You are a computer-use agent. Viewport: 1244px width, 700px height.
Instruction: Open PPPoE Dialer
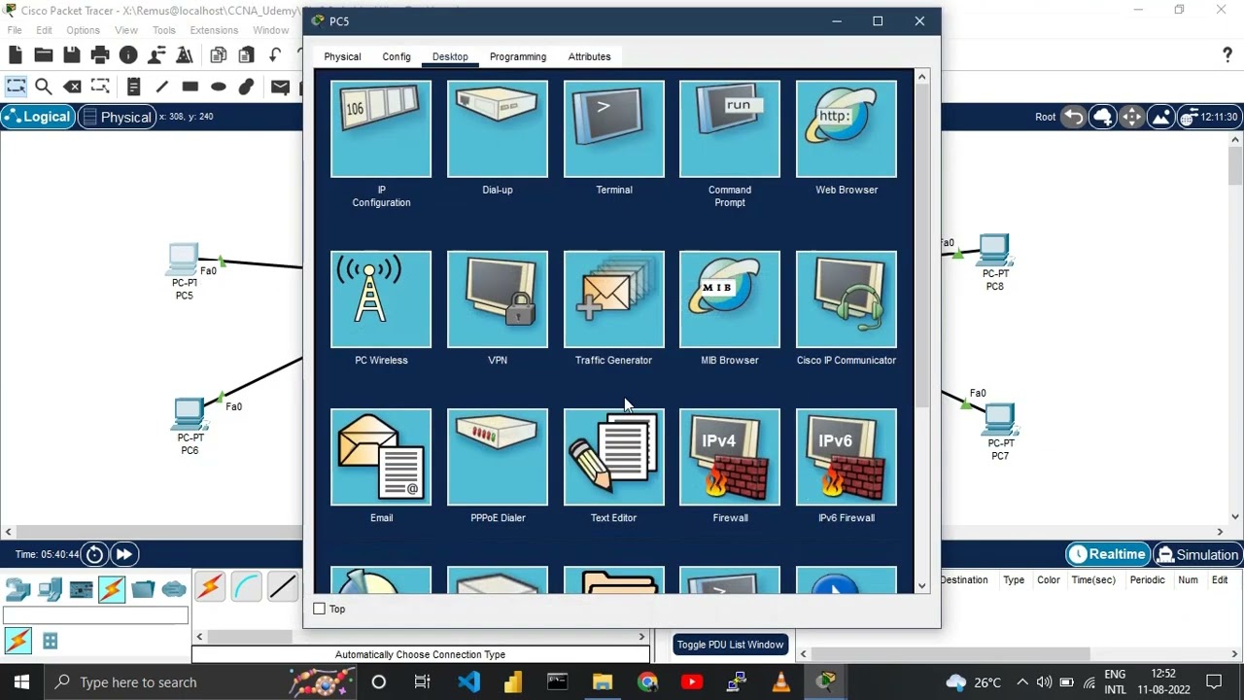[x=498, y=457]
